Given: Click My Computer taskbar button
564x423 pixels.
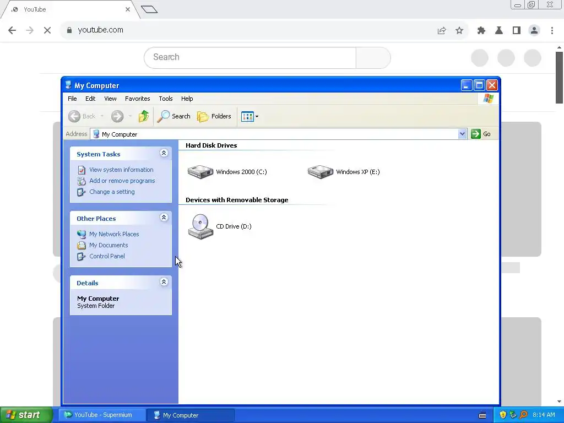Looking at the screenshot, I should (191, 415).
